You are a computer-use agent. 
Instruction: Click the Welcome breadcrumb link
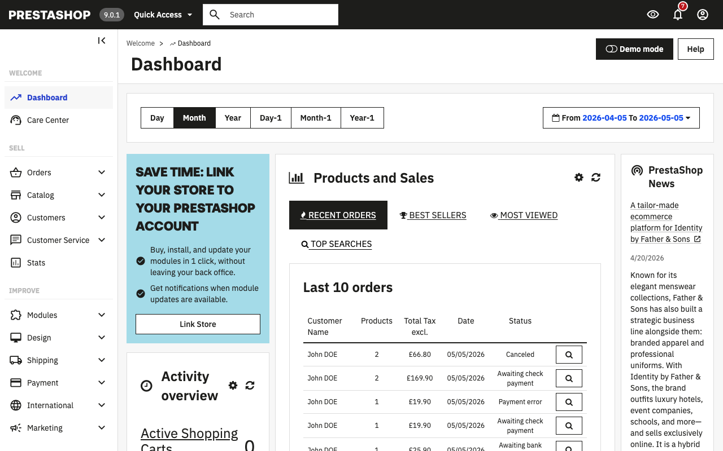click(141, 43)
